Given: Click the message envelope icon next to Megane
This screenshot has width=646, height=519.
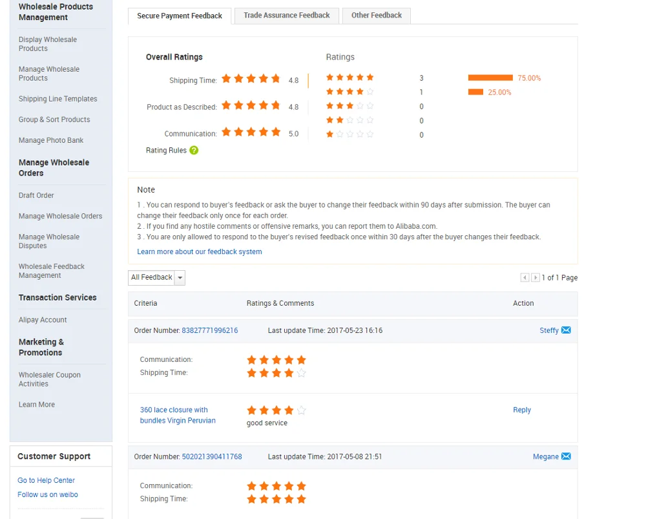Looking at the screenshot, I should [x=566, y=456].
